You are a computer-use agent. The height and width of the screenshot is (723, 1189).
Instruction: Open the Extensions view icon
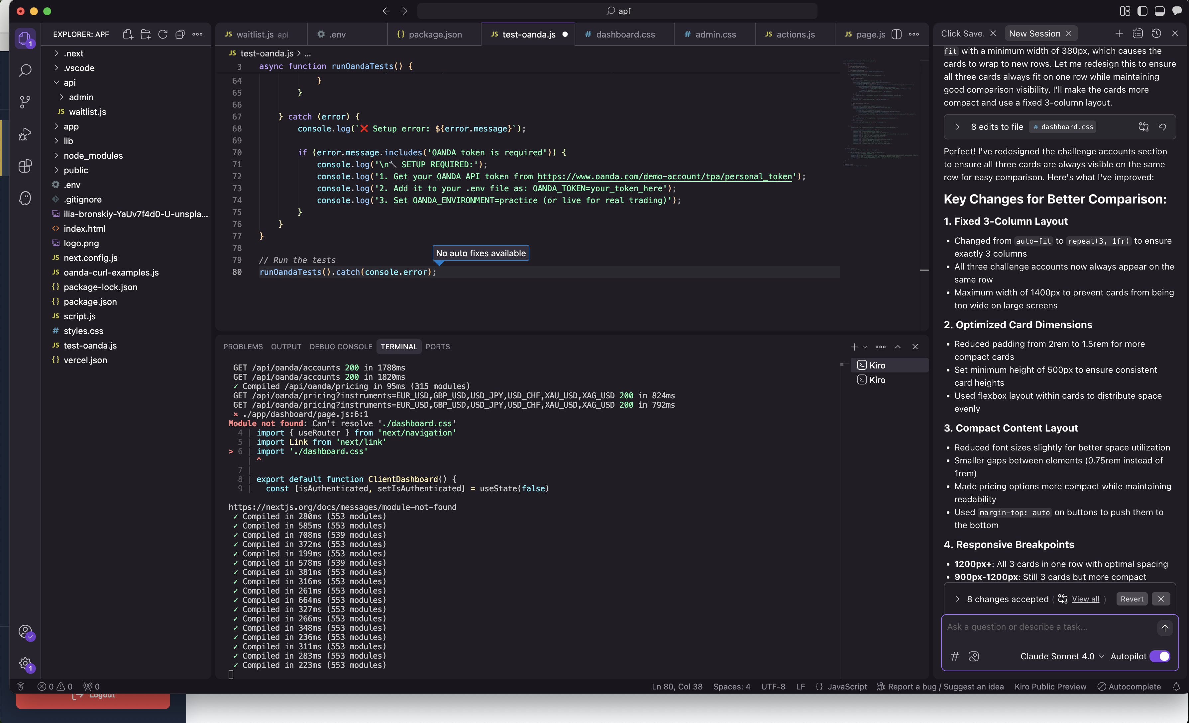tap(25, 166)
